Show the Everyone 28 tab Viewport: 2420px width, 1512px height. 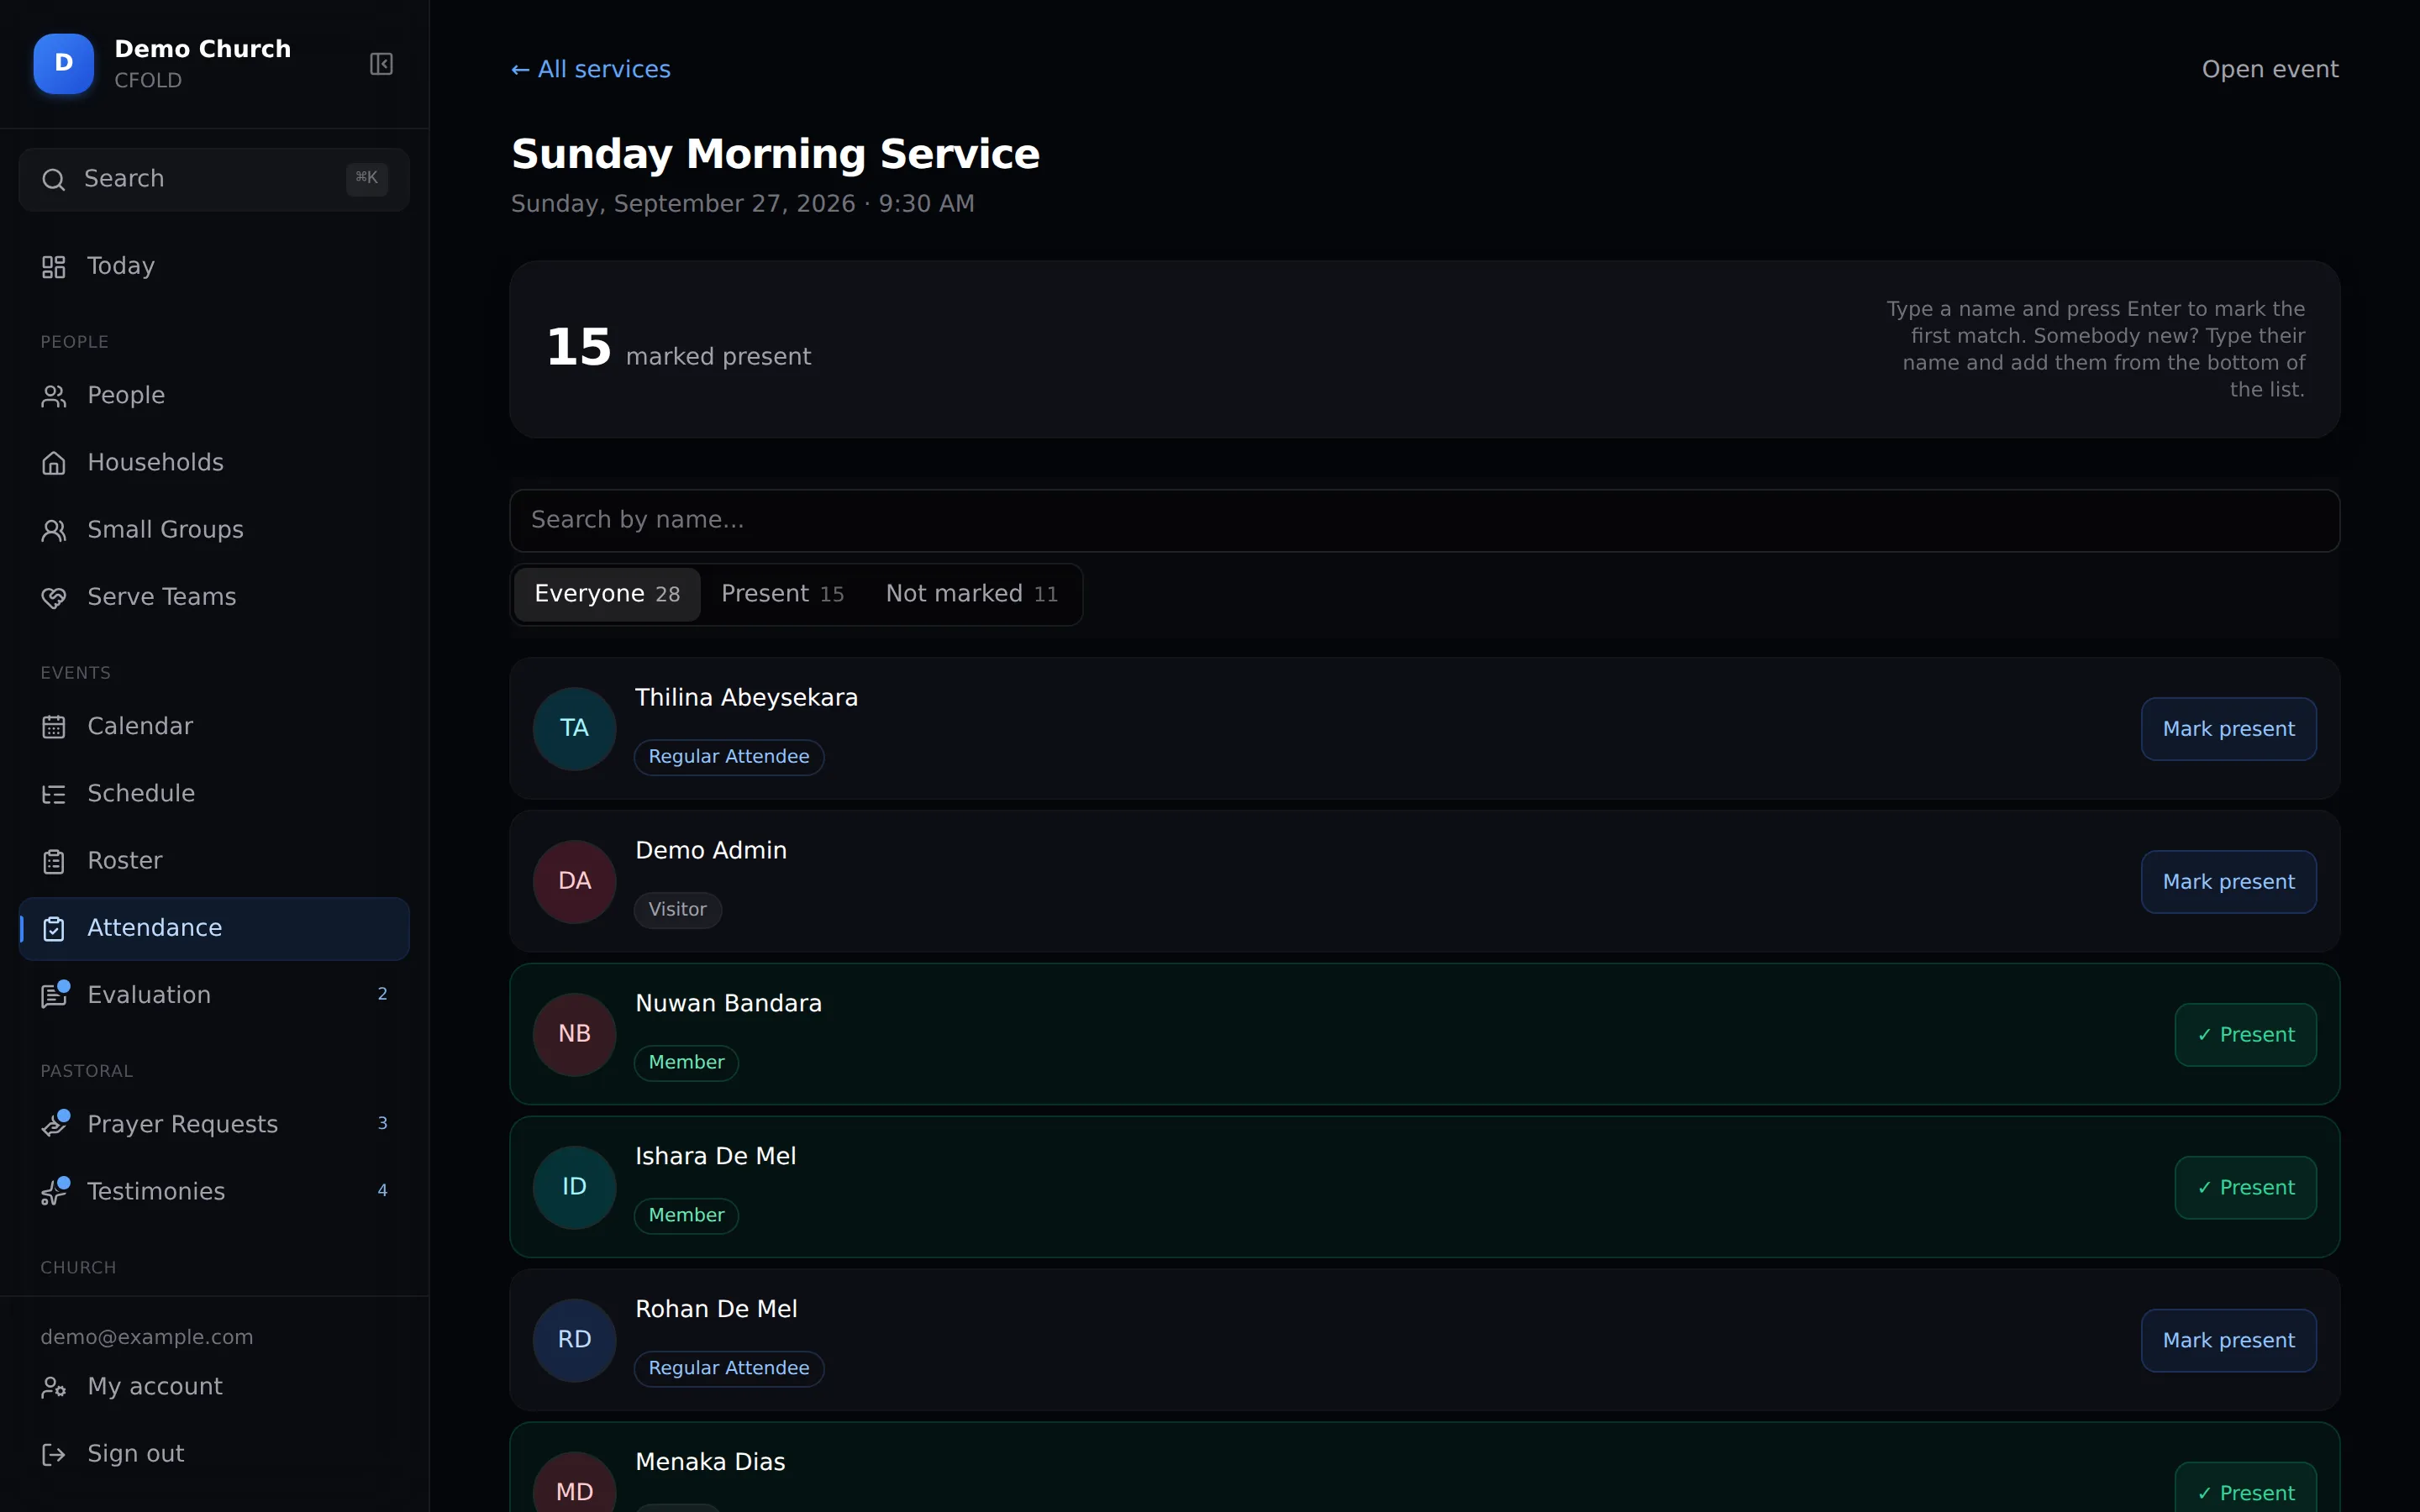pos(607,594)
